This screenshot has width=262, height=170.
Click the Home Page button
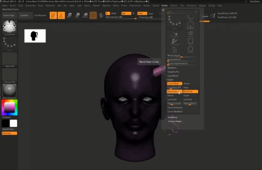coord(9,15)
